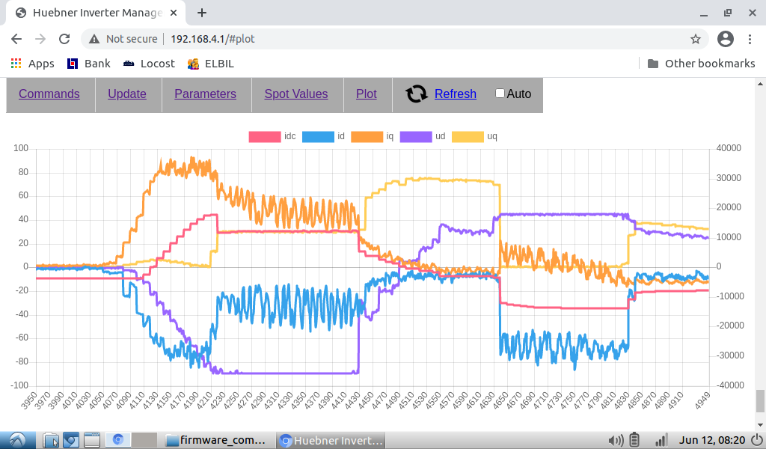Reload the page with browser reload button
Image resolution: width=766 pixels, height=449 pixels.
click(x=64, y=39)
